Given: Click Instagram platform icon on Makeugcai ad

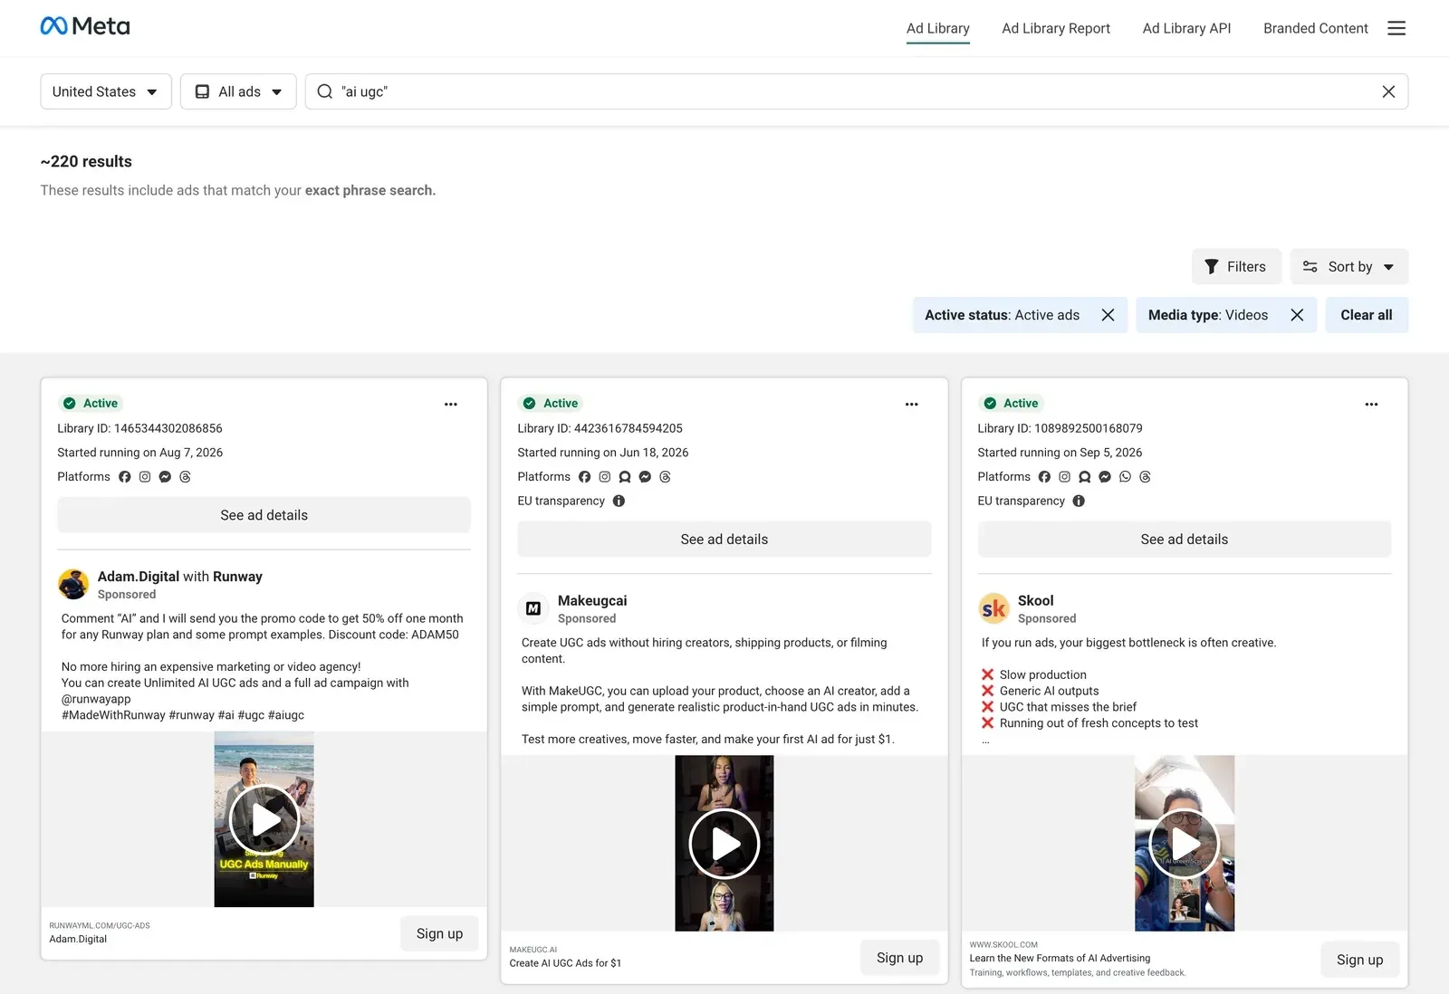Looking at the screenshot, I should [605, 477].
